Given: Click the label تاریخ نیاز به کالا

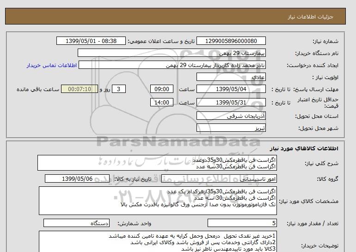Looking at the screenshot, I should (133, 179).
